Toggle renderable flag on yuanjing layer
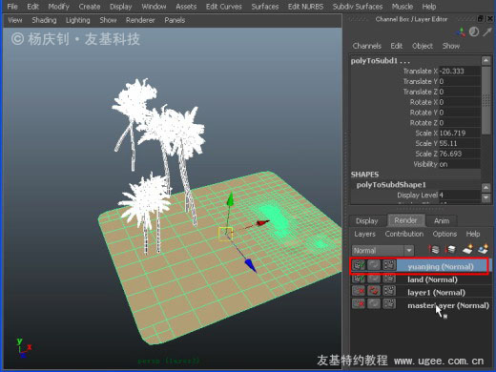Viewport: 496px width, 372px height. [359, 265]
